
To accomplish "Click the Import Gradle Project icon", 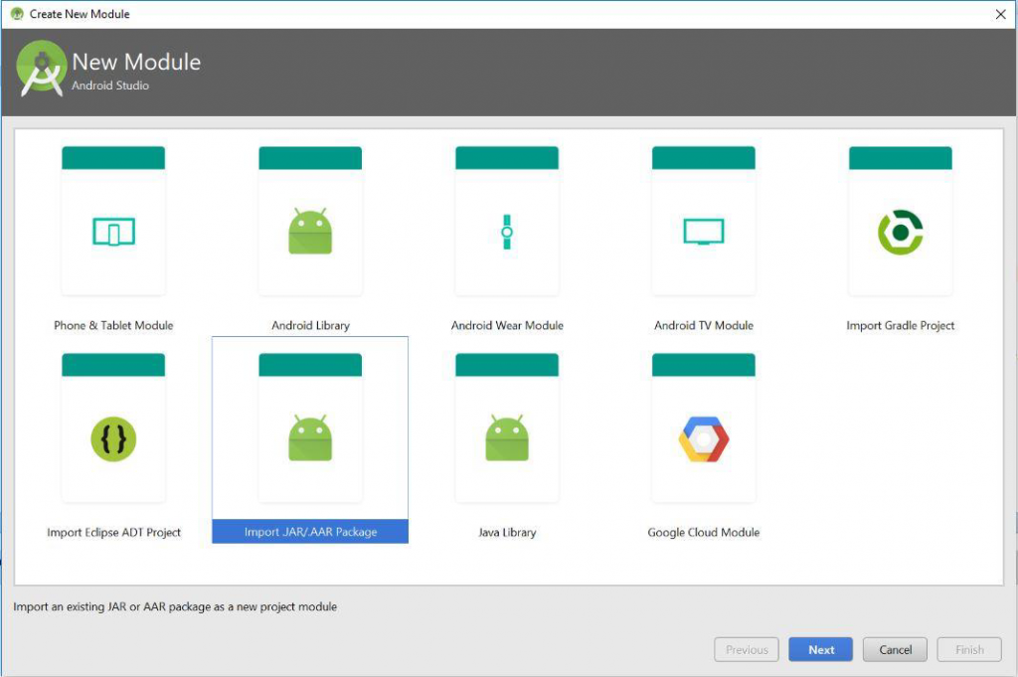I will [x=901, y=233].
